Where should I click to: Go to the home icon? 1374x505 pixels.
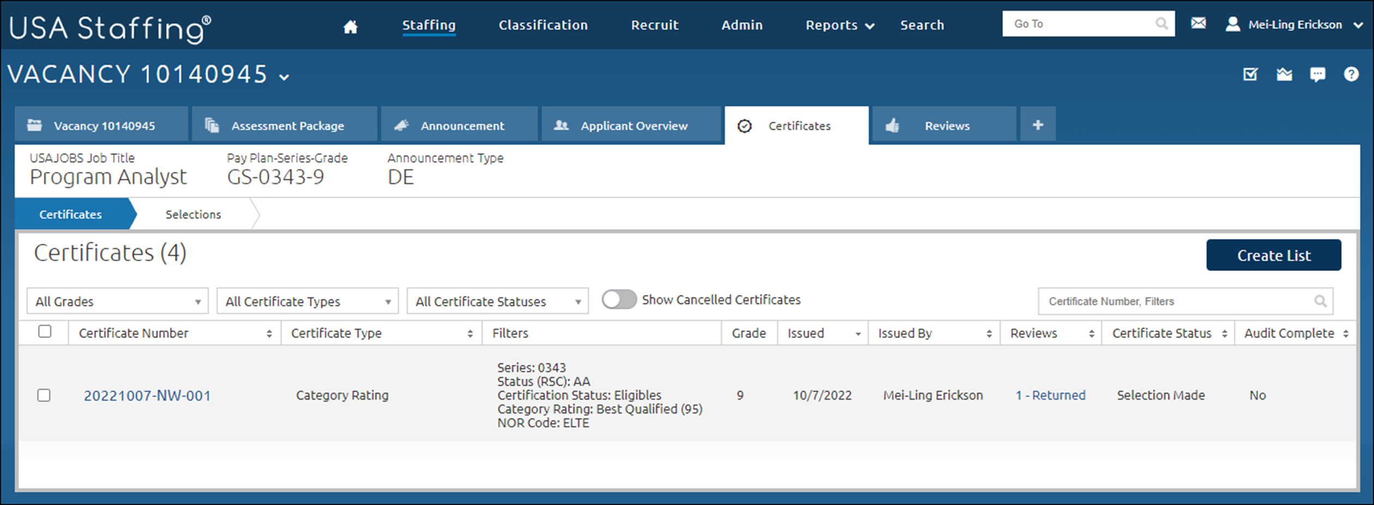tap(350, 26)
